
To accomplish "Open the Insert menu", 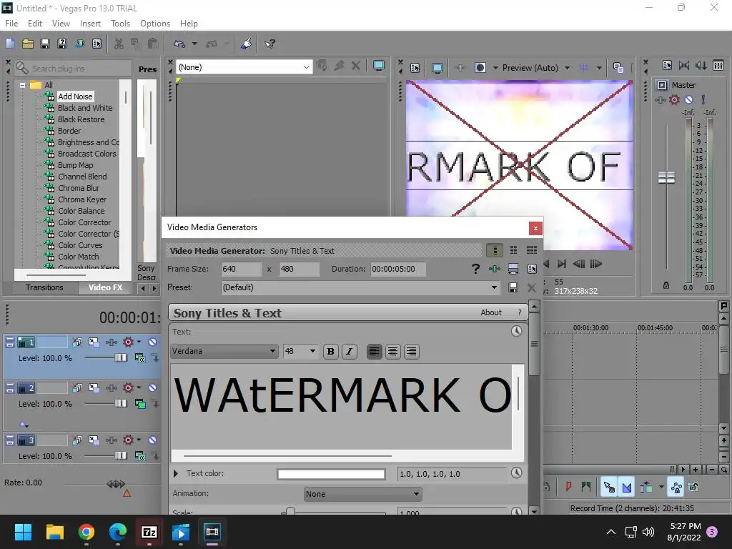I will pos(90,24).
